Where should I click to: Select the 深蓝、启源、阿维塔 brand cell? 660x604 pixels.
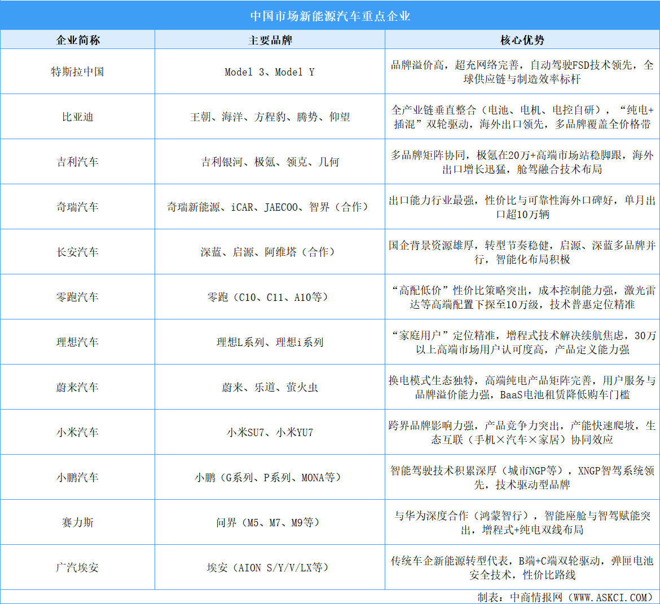(270, 252)
